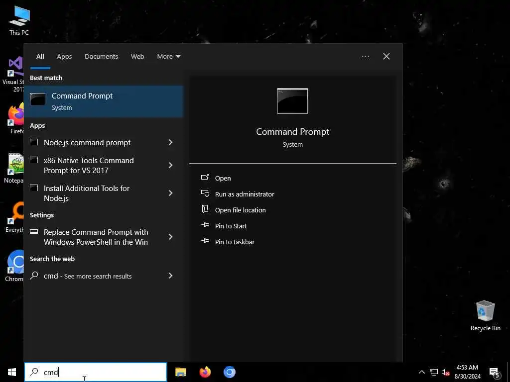Click the muted volume tray icon
This screenshot has height=382, width=510.
coord(445,372)
